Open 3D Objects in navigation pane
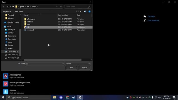Screen dimensions: 178x100 point(11,30)
